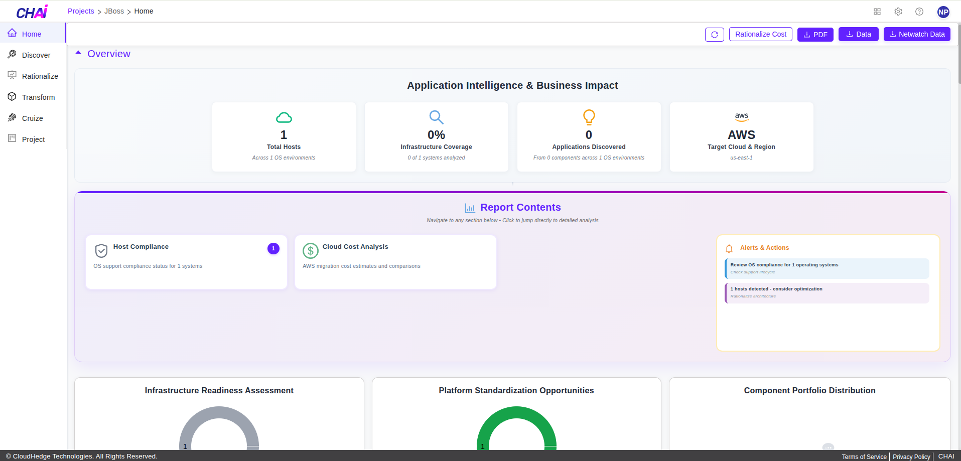Click the Host Compliance shield icon

click(101, 250)
